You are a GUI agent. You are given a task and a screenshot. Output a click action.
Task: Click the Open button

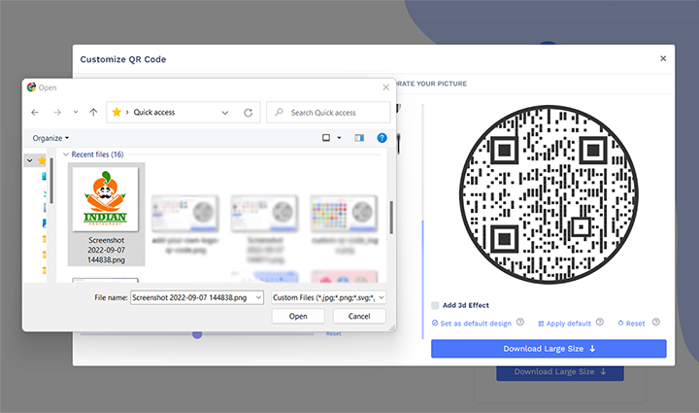coord(298,316)
